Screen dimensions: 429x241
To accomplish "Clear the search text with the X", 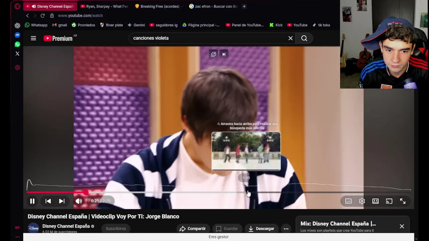I will tap(291, 38).
